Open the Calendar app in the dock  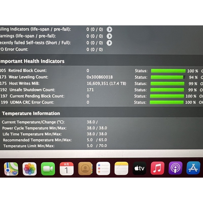click(66, 169)
